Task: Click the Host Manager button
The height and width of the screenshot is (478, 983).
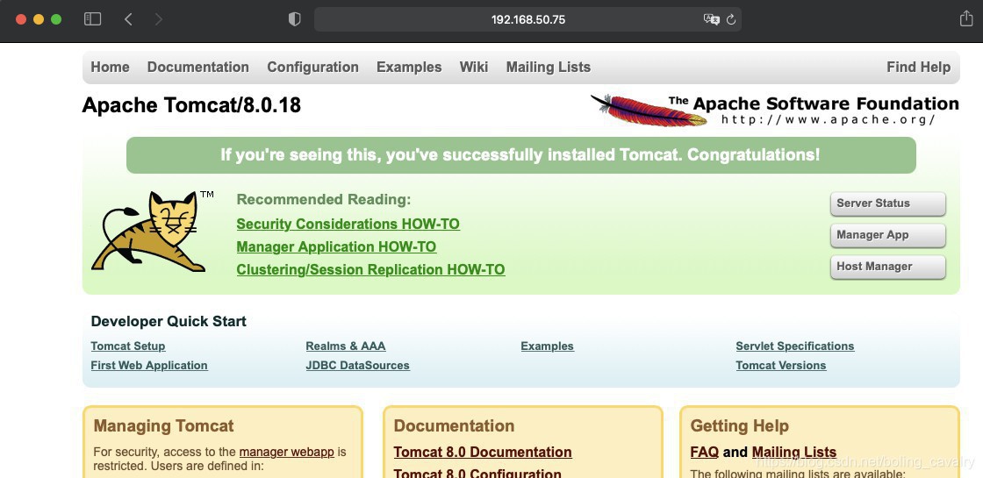Action: [887, 267]
